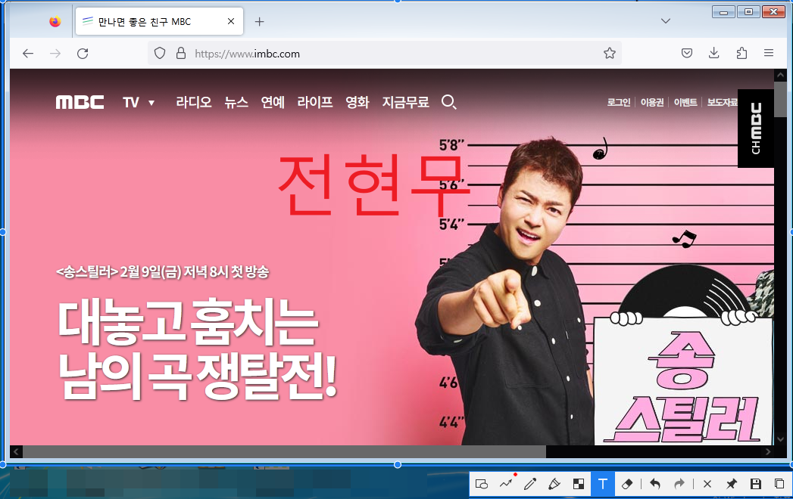Click the 로그인 link
The width and height of the screenshot is (793, 499).
tap(619, 103)
